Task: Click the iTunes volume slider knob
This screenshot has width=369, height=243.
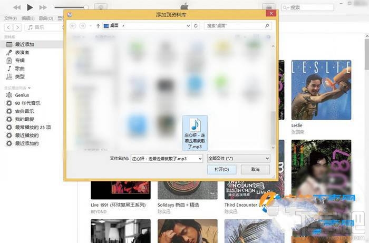Action: pyautogui.click(x=86, y=7)
